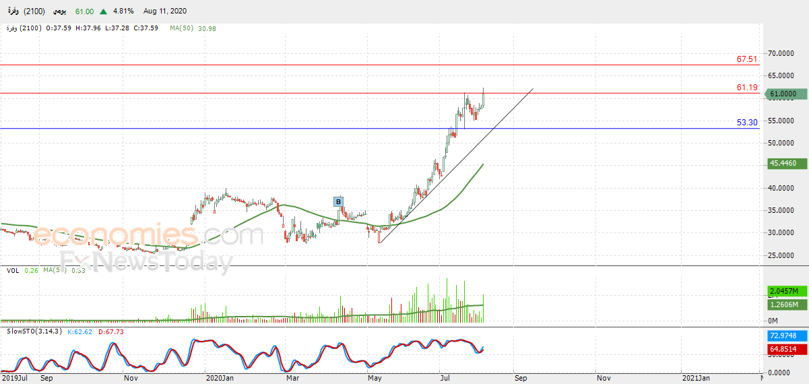
Task: Select the 45.4460 moving average tag
Action: coord(787,163)
